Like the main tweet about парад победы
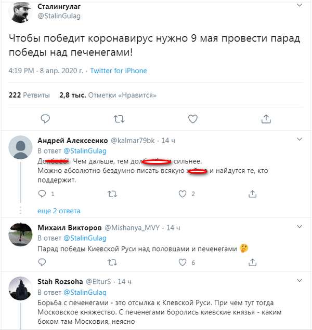 pos(192,119)
